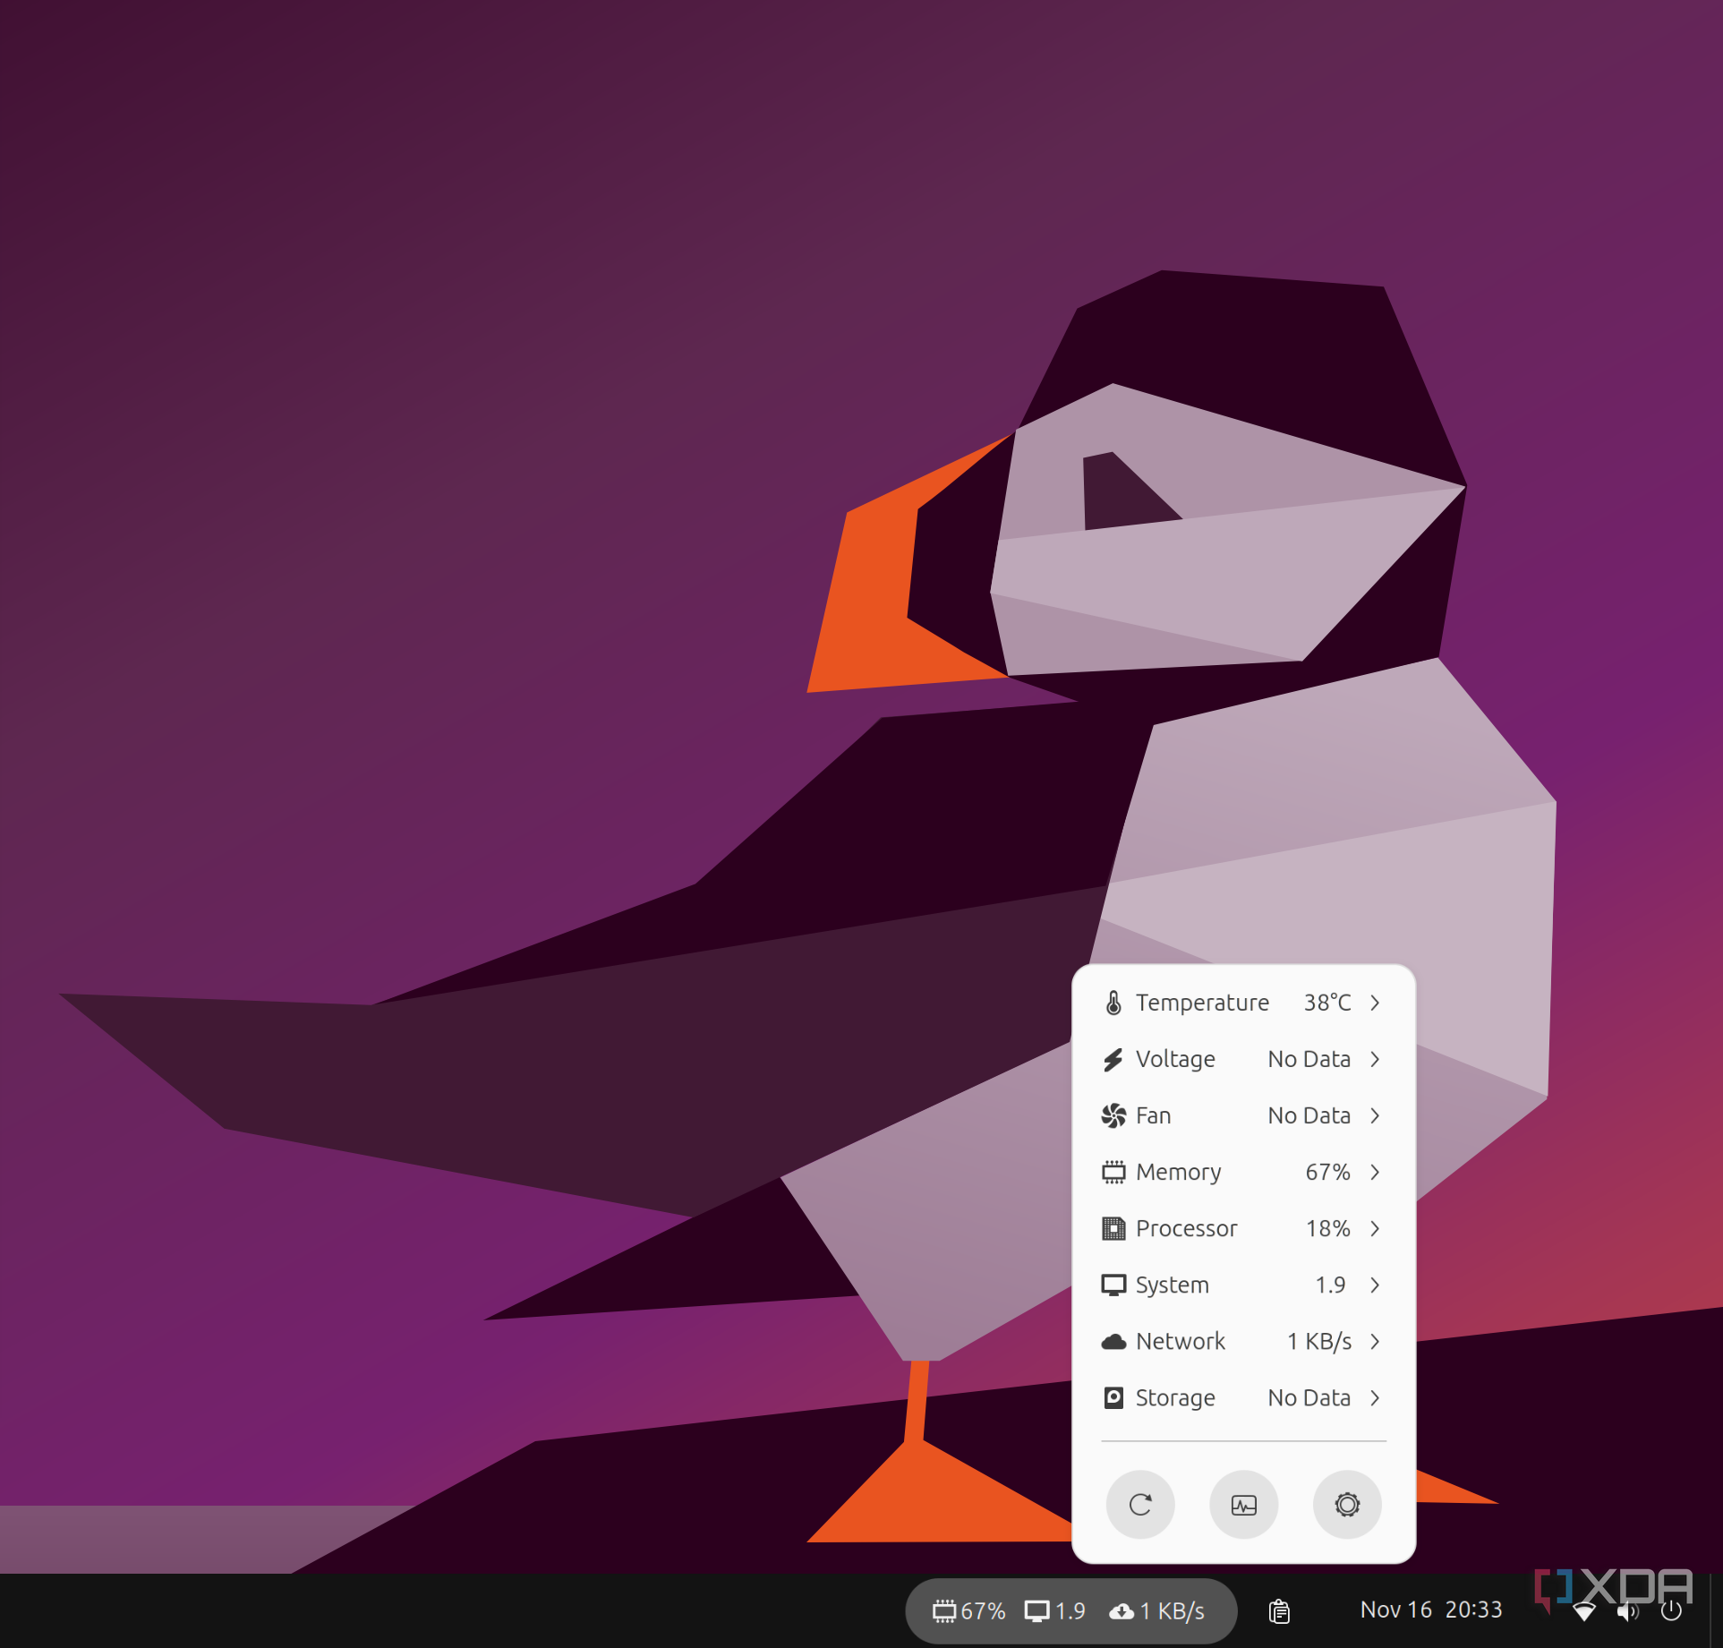Image resolution: width=1723 pixels, height=1648 pixels.
Task: Click the 38°C temperature value
Action: pos(1326,1003)
